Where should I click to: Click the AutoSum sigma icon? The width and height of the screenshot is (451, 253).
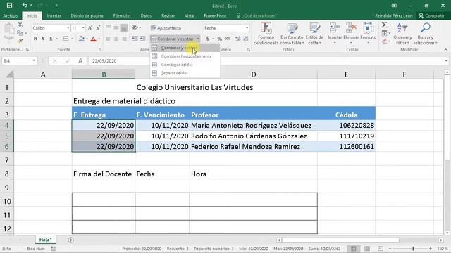(x=384, y=25)
